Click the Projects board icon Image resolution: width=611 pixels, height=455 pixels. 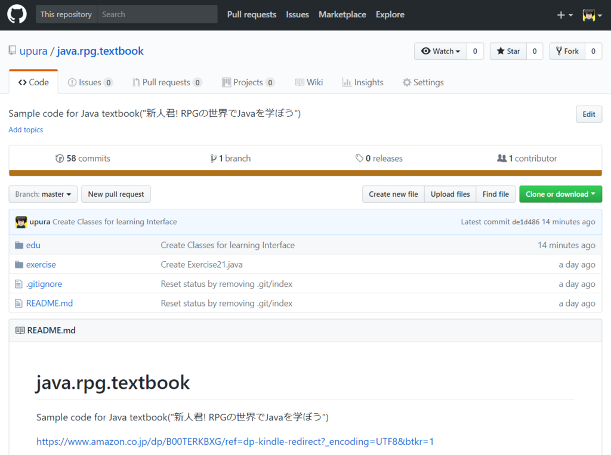[226, 82]
